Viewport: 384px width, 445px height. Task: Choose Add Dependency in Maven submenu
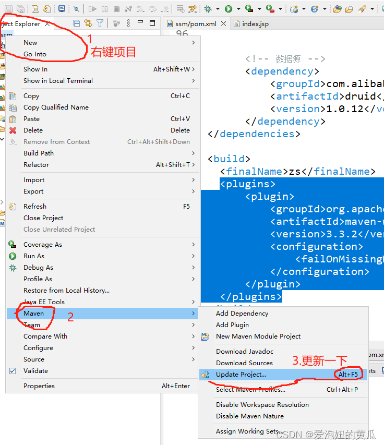pyautogui.click(x=283, y=314)
